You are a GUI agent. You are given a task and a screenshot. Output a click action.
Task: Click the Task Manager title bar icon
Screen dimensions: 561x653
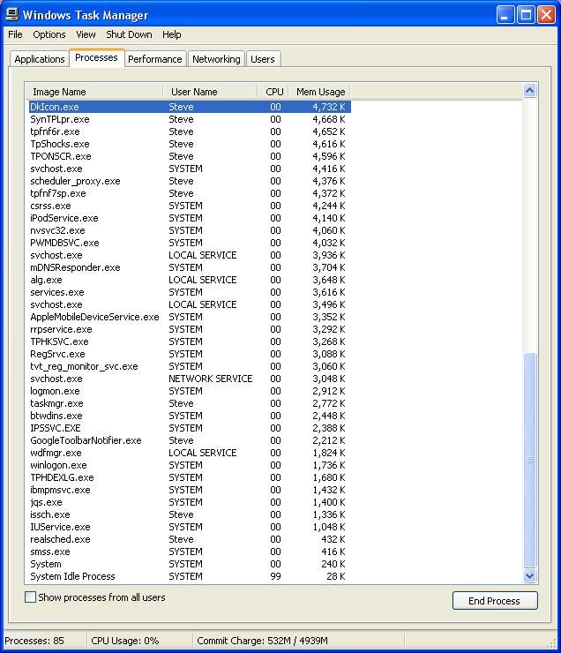pyautogui.click(x=12, y=15)
